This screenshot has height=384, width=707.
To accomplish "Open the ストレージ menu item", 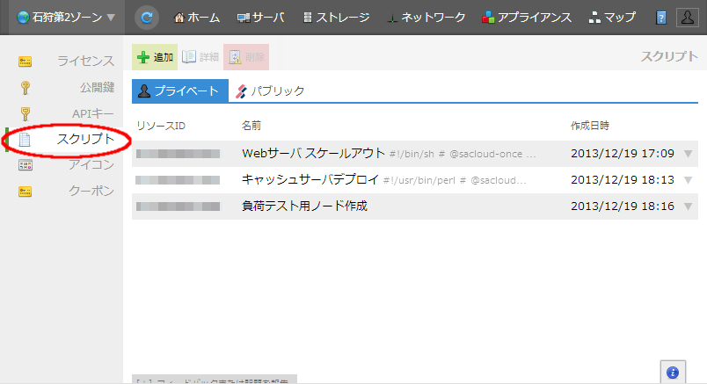I will 335,17.
